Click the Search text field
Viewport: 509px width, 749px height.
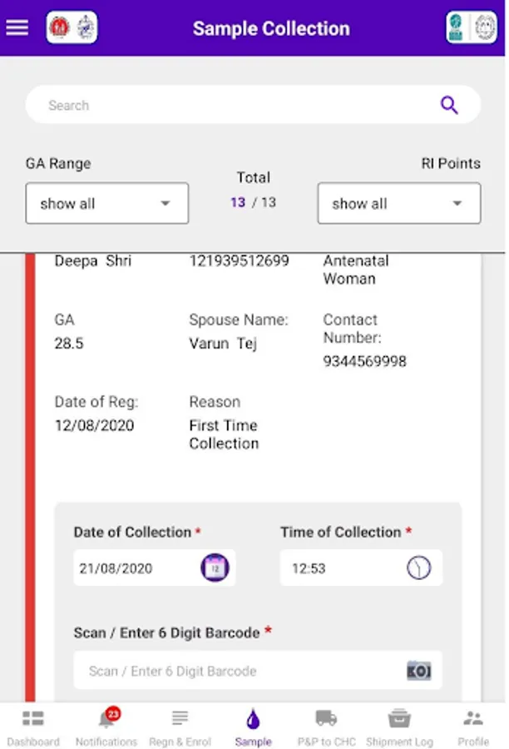pos(233,106)
